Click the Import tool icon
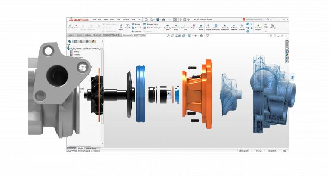The width and height of the screenshot is (329, 177). tap(70, 26)
